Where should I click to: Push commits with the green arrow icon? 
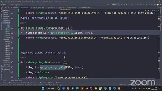click(x=146, y=5)
